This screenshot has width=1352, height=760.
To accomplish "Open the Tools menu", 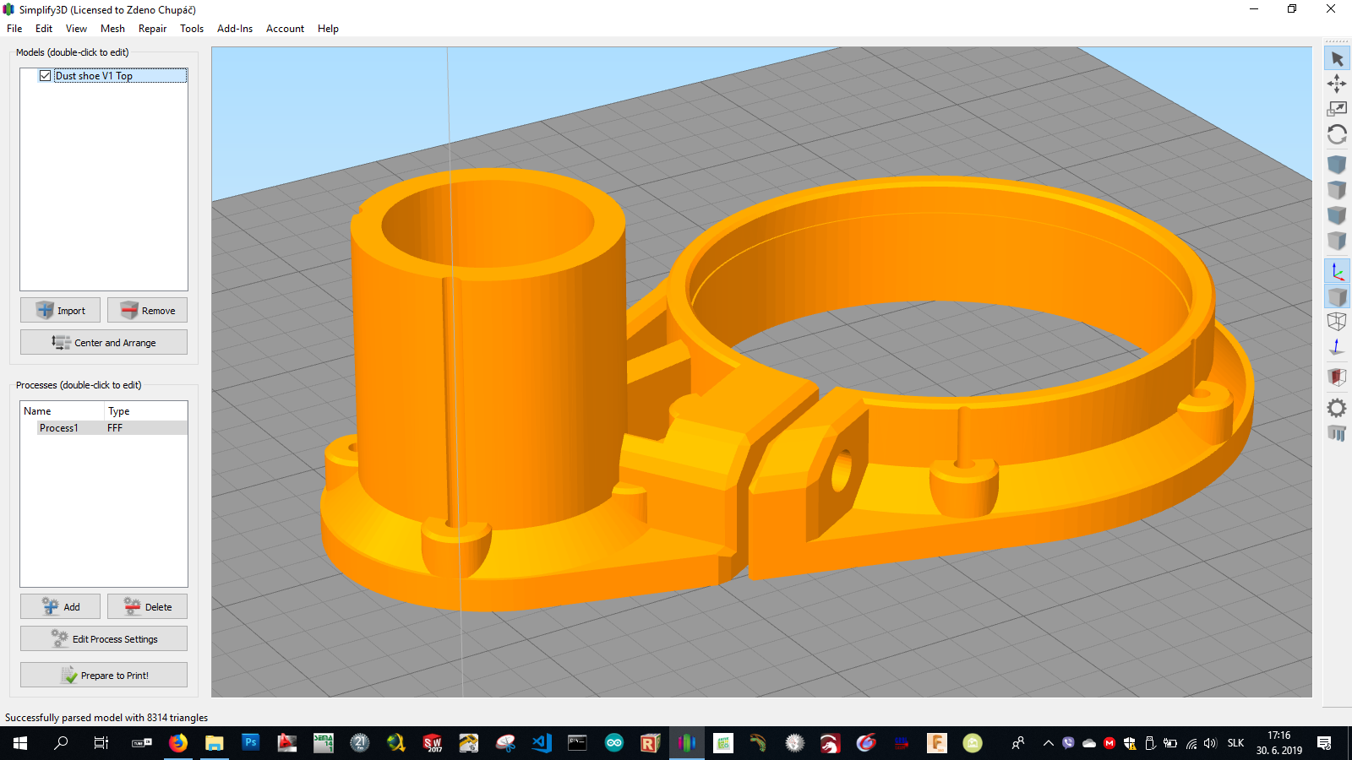I will pyautogui.click(x=192, y=29).
